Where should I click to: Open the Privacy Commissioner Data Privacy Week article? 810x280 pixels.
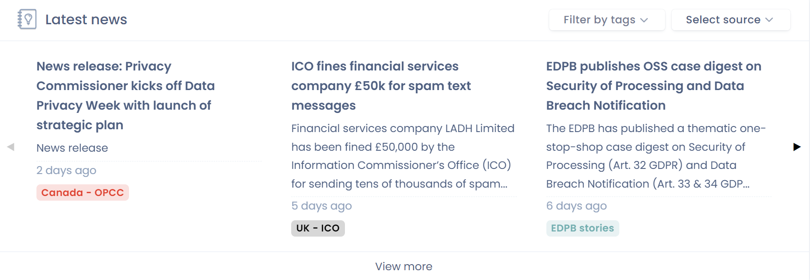point(125,96)
